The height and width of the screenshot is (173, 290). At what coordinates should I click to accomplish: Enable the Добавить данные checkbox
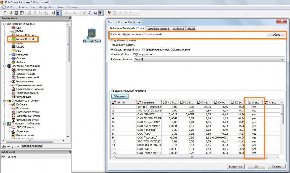click(111, 41)
